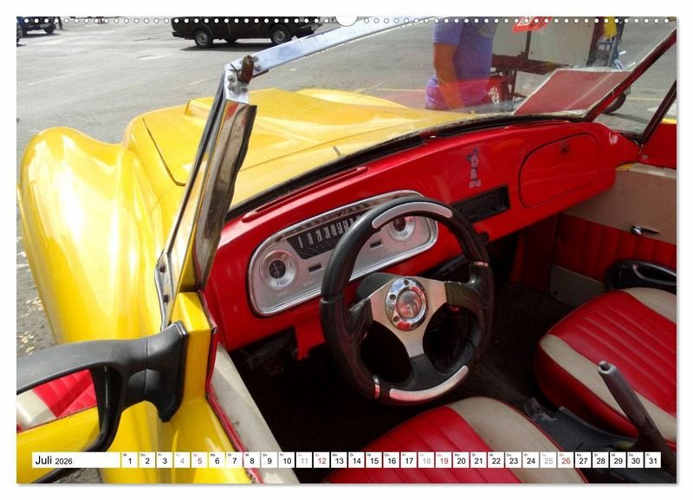Click date 8 in the July calendar
Screen dimensions: 693x500
click(251, 460)
